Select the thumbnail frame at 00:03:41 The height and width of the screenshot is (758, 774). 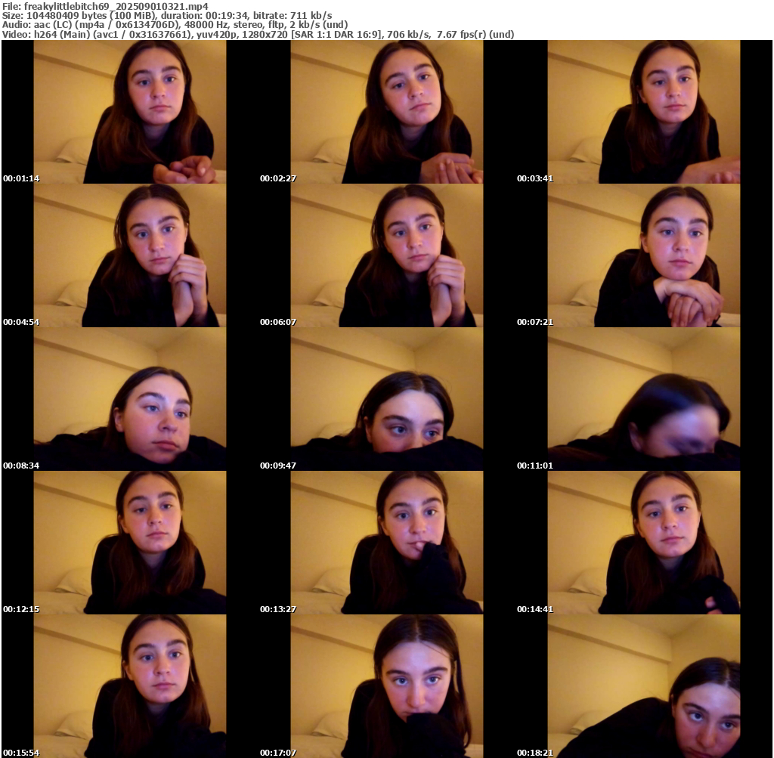click(x=644, y=112)
